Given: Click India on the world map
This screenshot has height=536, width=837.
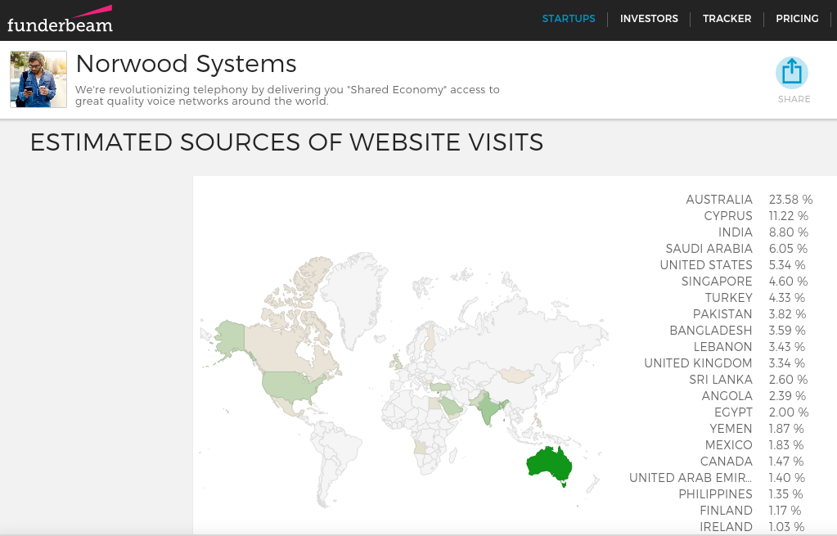Looking at the screenshot, I should [486, 408].
